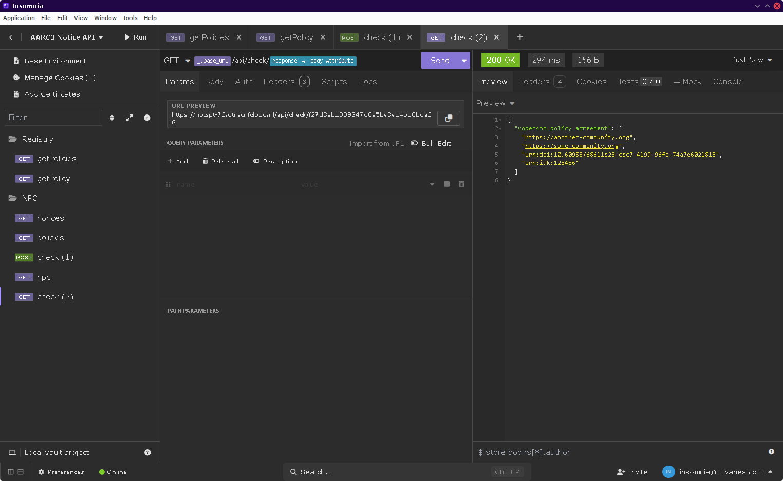
Task: Open a new request tab
Action: coord(520,37)
